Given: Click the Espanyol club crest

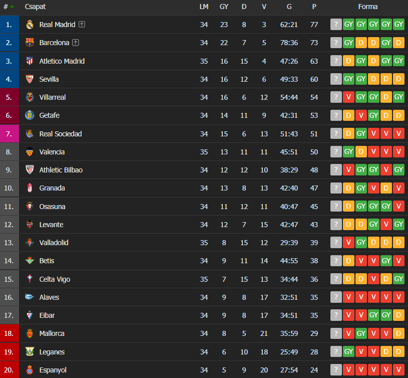Looking at the screenshot, I should click(30, 370).
